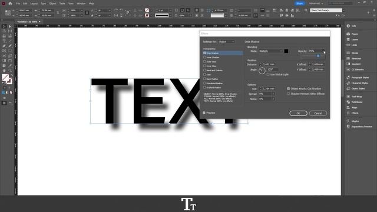
Task: Open the File menu
Action: coord(18,4)
